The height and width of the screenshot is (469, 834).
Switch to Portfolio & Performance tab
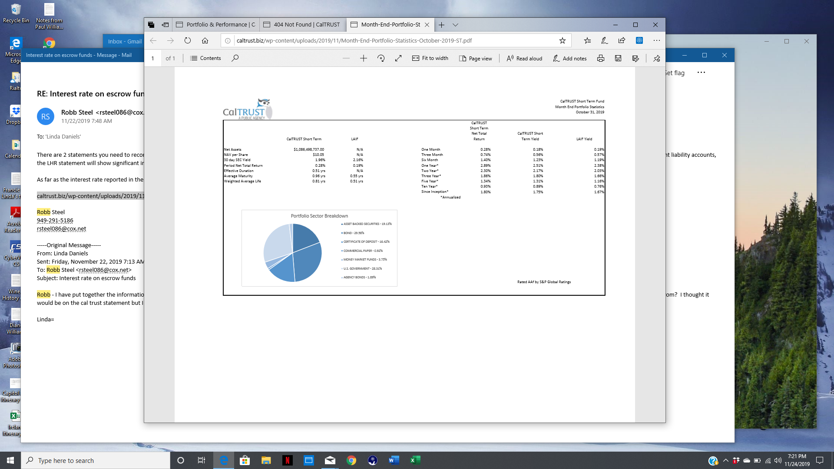(x=216, y=25)
